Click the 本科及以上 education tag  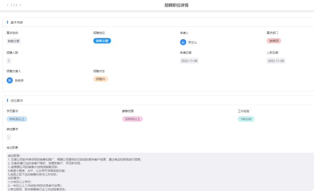17,119
